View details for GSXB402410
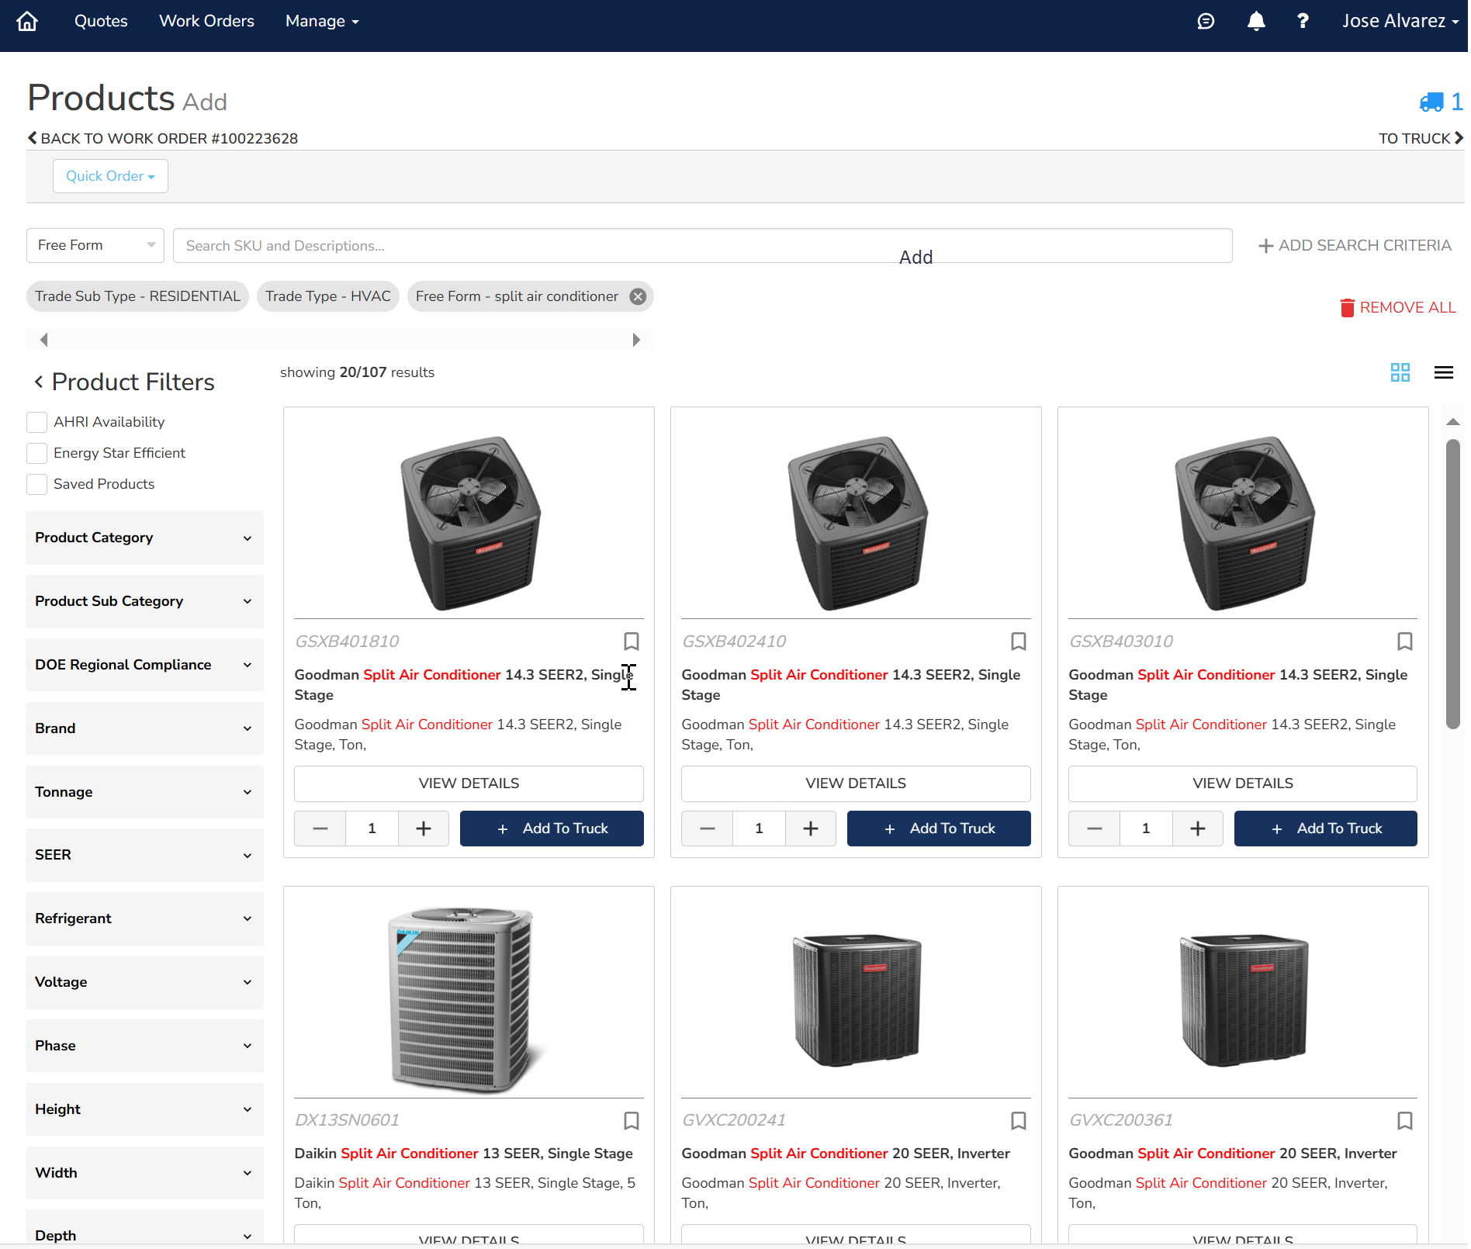 coord(856,784)
